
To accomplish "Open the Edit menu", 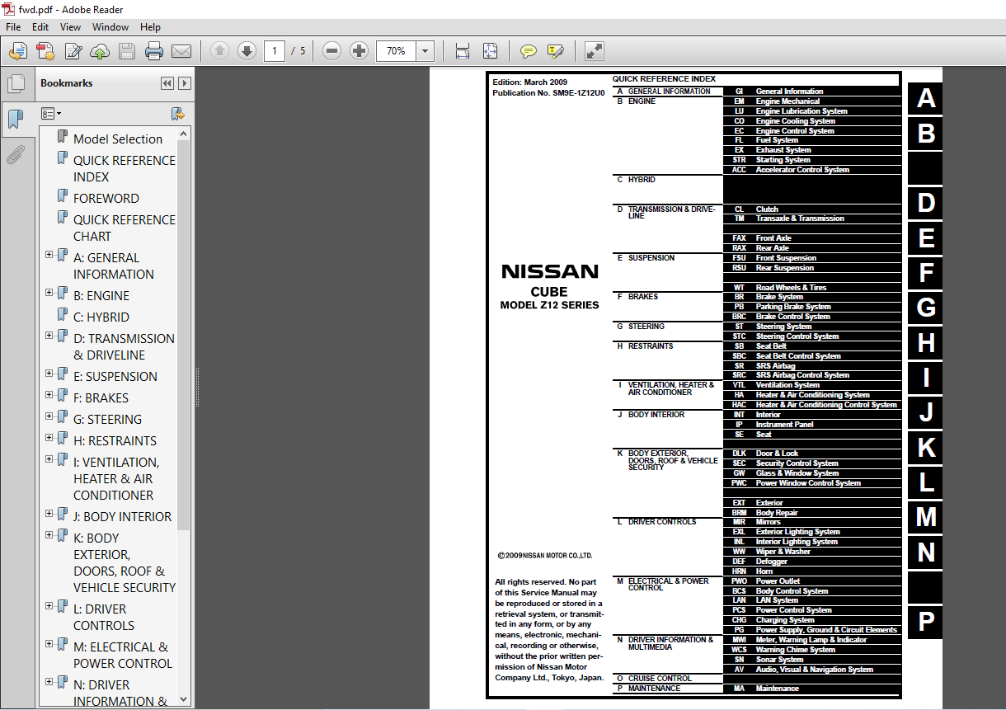I will click(40, 27).
